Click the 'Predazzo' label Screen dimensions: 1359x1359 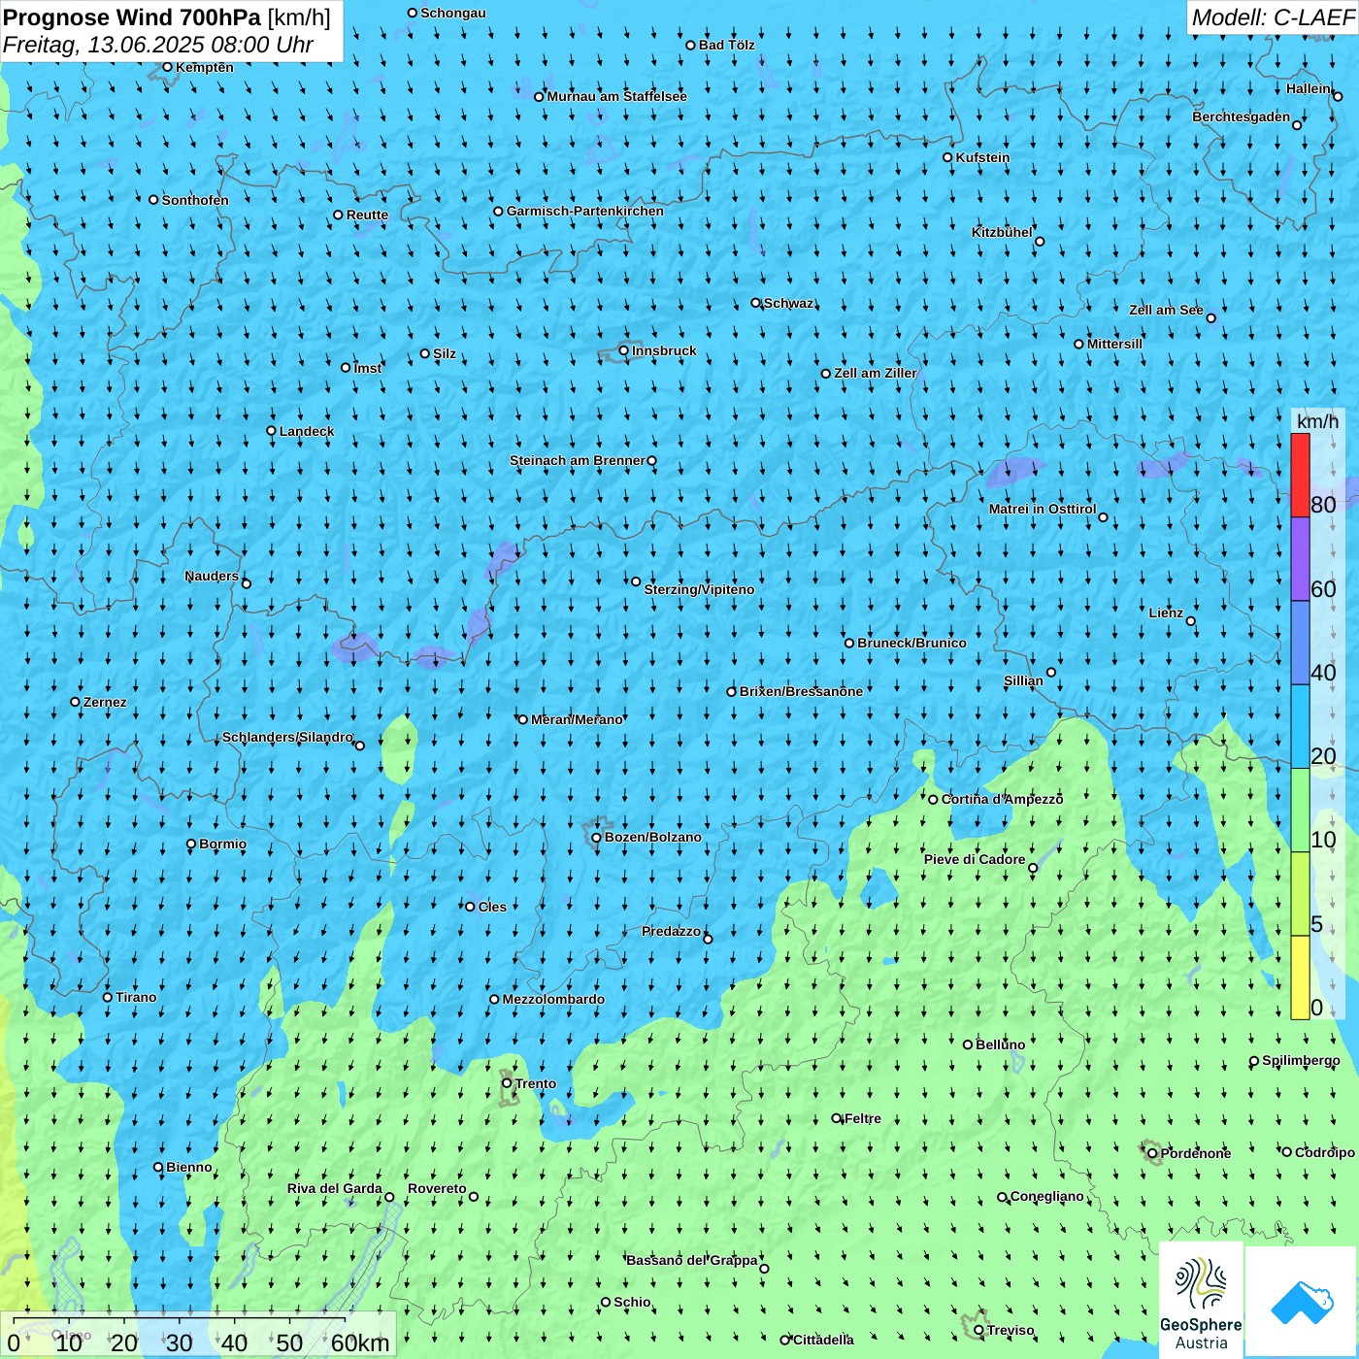click(671, 931)
